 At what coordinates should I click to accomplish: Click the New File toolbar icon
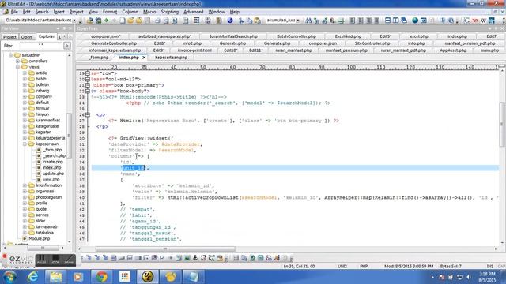point(123,21)
